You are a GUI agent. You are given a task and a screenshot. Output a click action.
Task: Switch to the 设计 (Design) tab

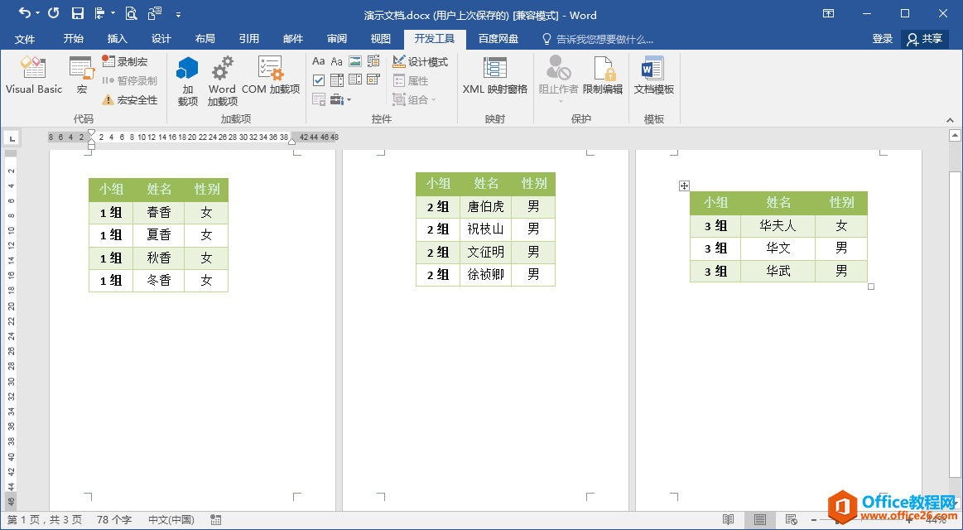tap(161, 39)
